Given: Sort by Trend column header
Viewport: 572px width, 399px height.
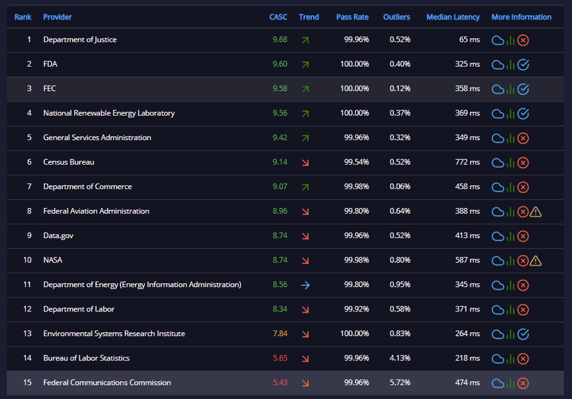Looking at the screenshot, I should click(309, 17).
